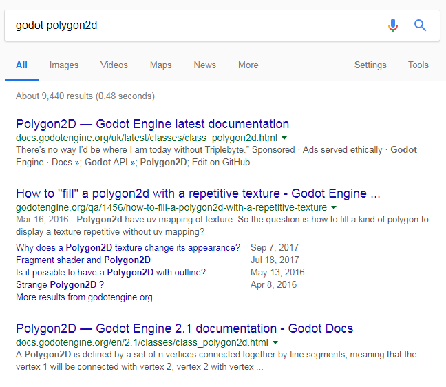The height and width of the screenshot is (387, 446).
Task: Expand dropdown arrow beside godotengine.org/qa/1456 URL
Action: (334, 207)
